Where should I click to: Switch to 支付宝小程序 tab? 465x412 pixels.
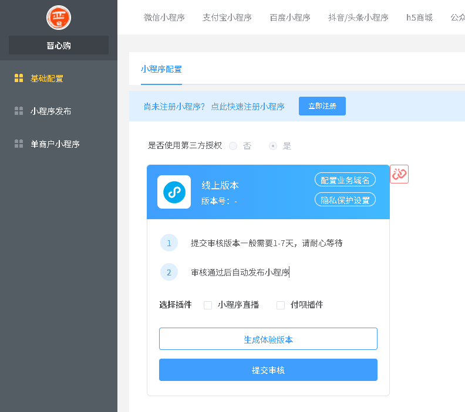click(227, 18)
